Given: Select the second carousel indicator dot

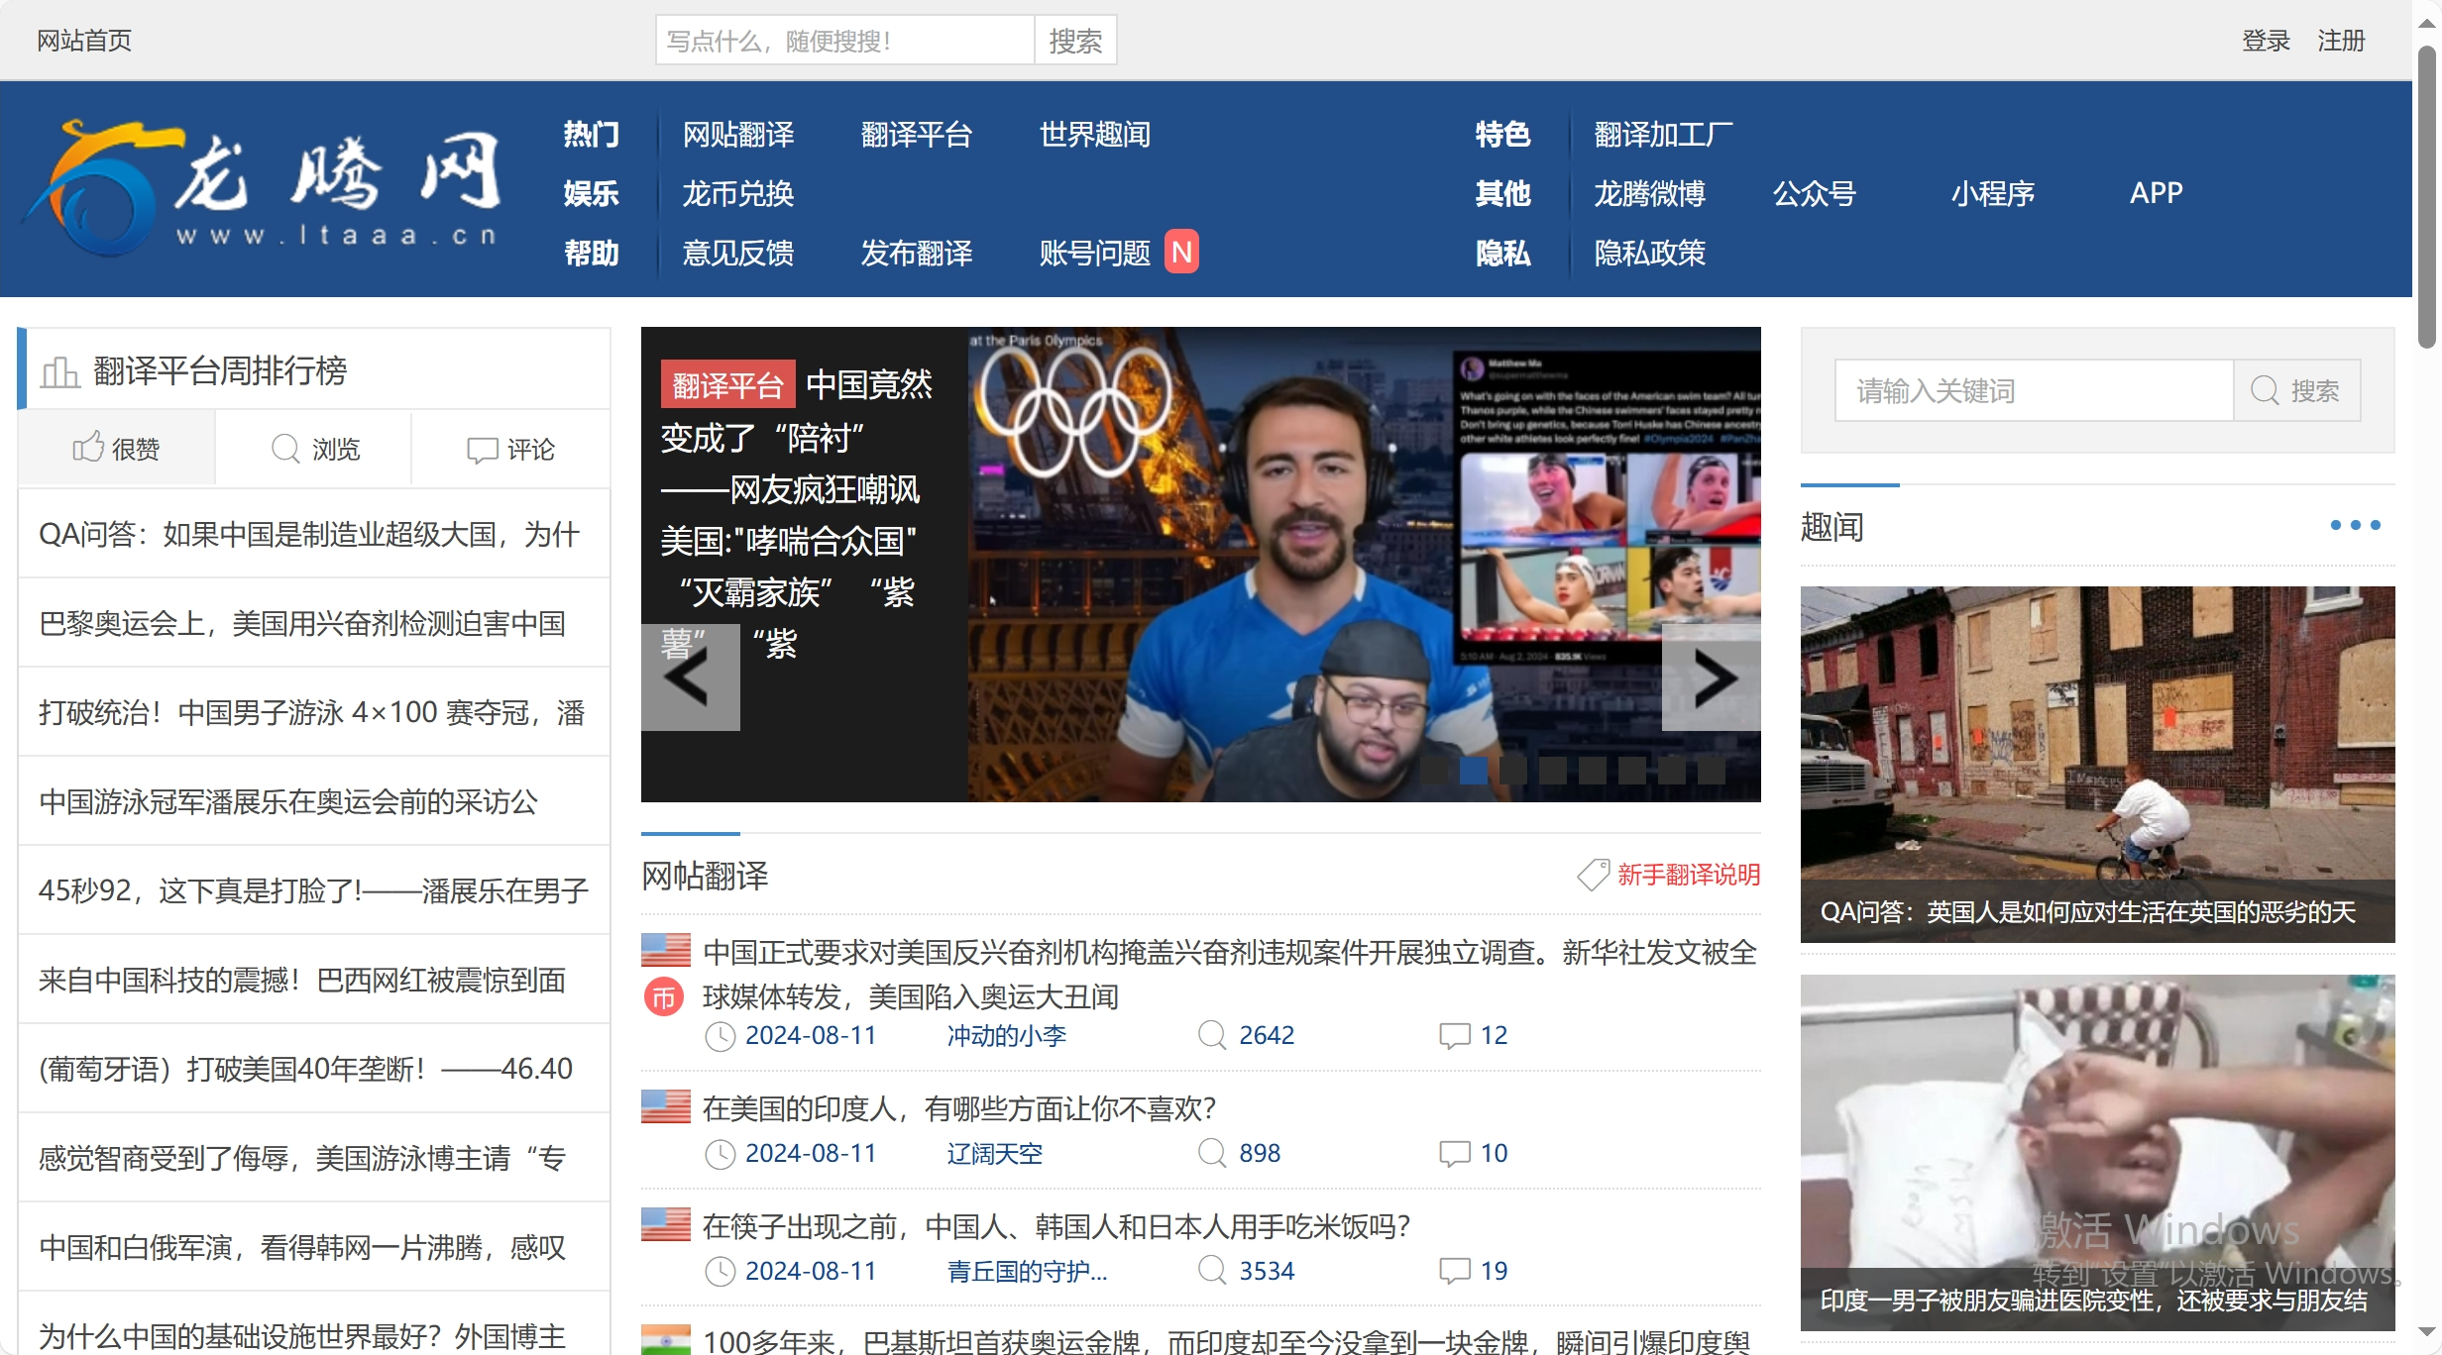Looking at the screenshot, I should [x=1474, y=771].
